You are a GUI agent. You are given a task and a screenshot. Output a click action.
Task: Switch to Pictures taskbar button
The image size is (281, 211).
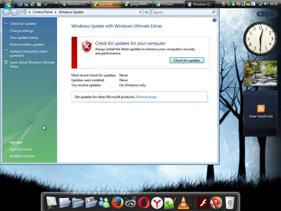click(168, 4)
